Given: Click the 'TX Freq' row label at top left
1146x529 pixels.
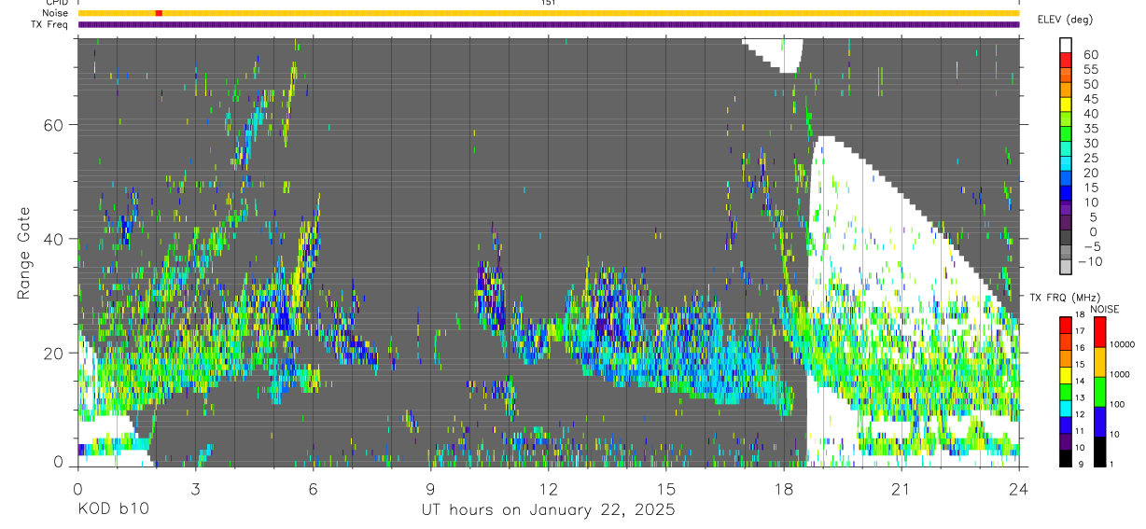Looking at the screenshot, I should [x=51, y=24].
